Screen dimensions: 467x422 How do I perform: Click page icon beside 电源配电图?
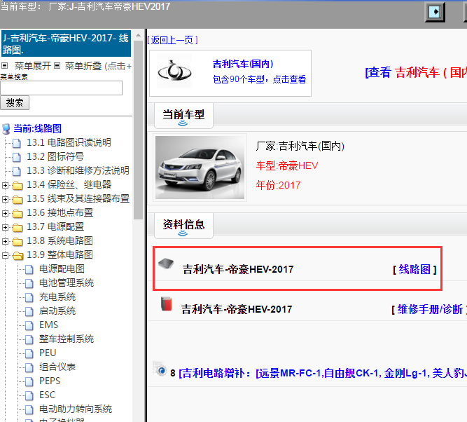click(x=29, y=269)
